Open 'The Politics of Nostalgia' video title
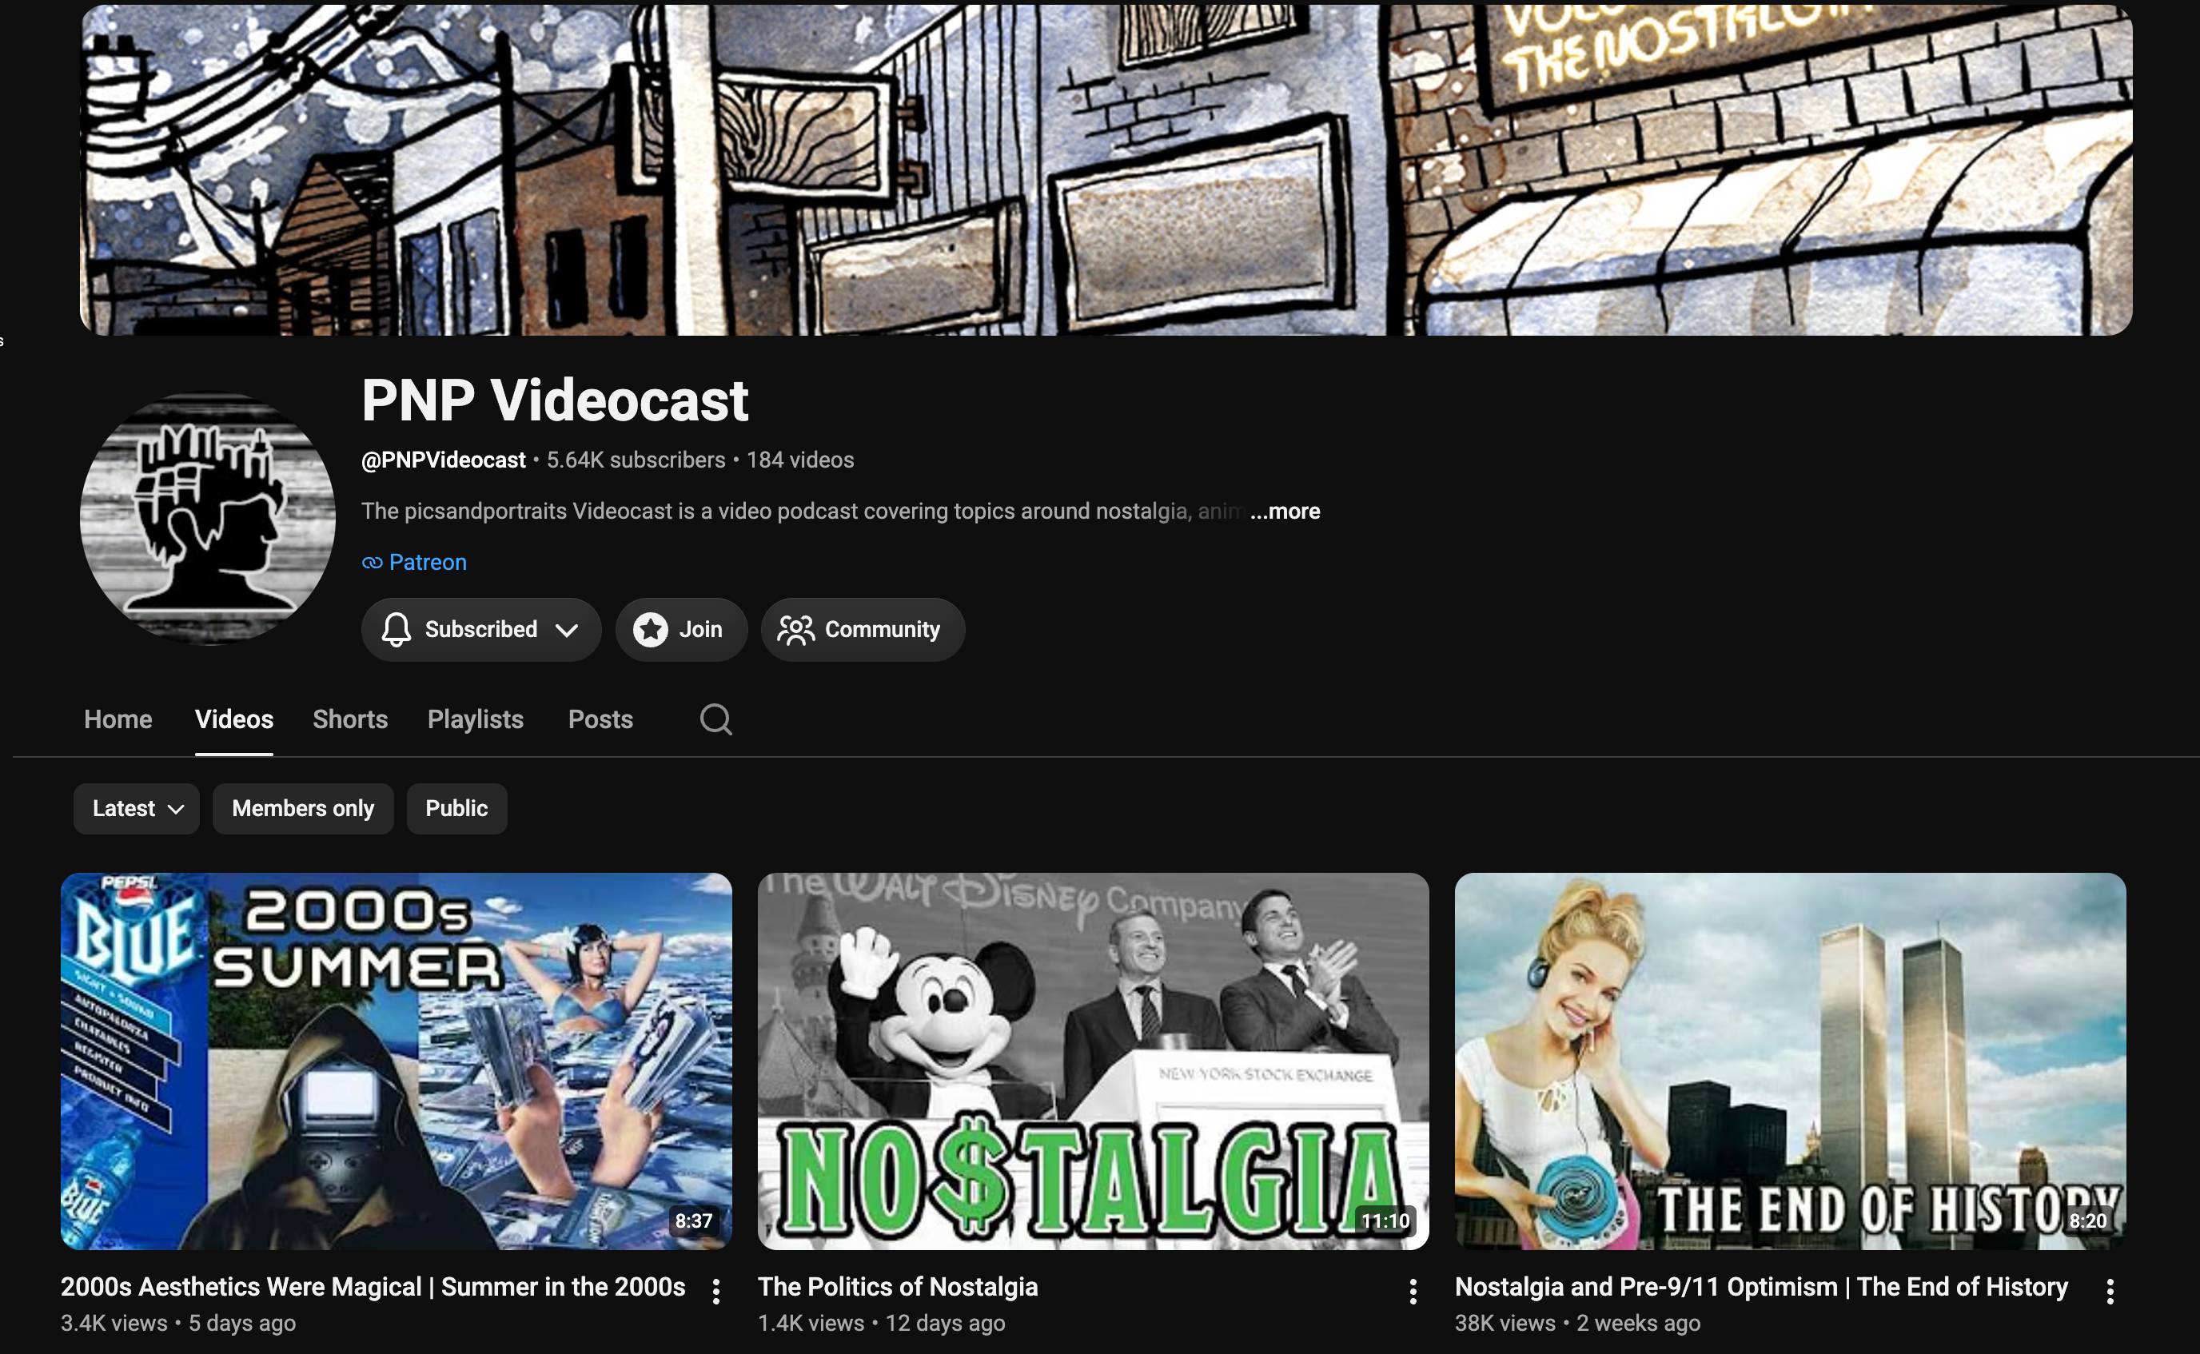The width and height of the screenshot is (2200, 1354). tap(898, 1287)
